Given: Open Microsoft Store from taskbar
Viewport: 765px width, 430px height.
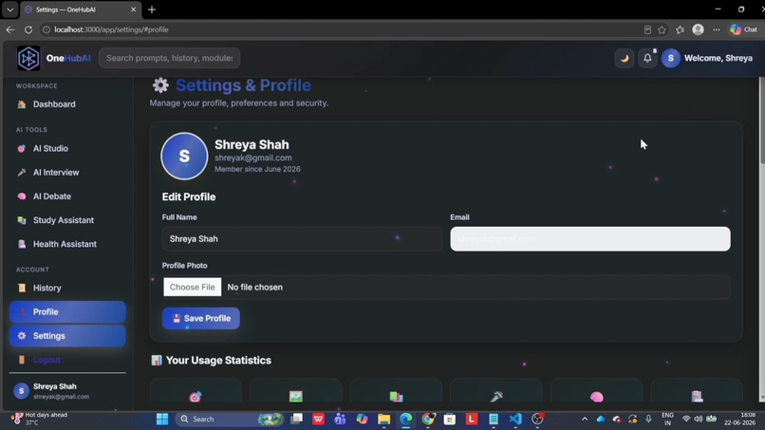Looking at the screenshot, I should click(449, 419).
